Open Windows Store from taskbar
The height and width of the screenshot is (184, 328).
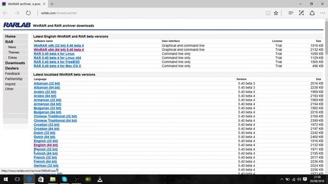coord(41,179)
